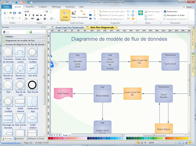Open Rotation & Retourner dropdown
The width and height of the screenshot is (196, 146).
click(123, 19)
